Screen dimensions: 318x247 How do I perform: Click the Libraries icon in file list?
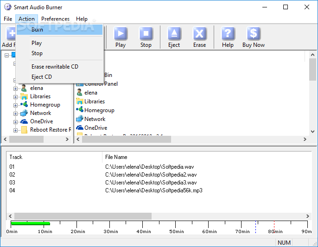point(80,101)
